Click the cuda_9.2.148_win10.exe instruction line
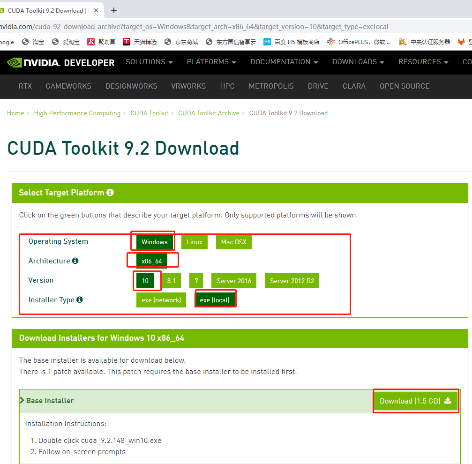The image size is (472, 464). coord(100,440)
